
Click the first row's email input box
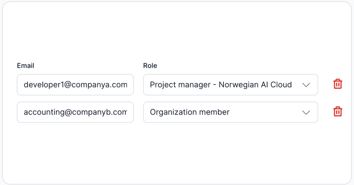point(75,85)
